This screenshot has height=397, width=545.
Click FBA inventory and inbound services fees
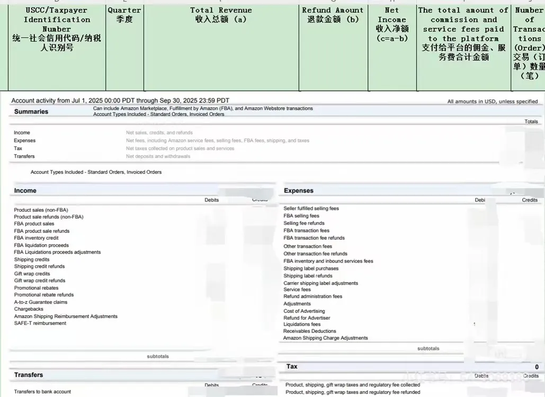point(328,261)
